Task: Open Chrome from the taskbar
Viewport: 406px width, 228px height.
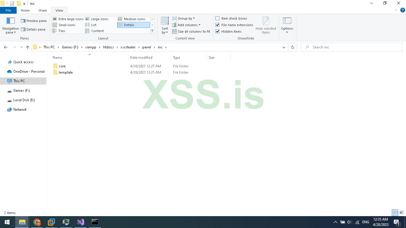Action: [37, 222]
